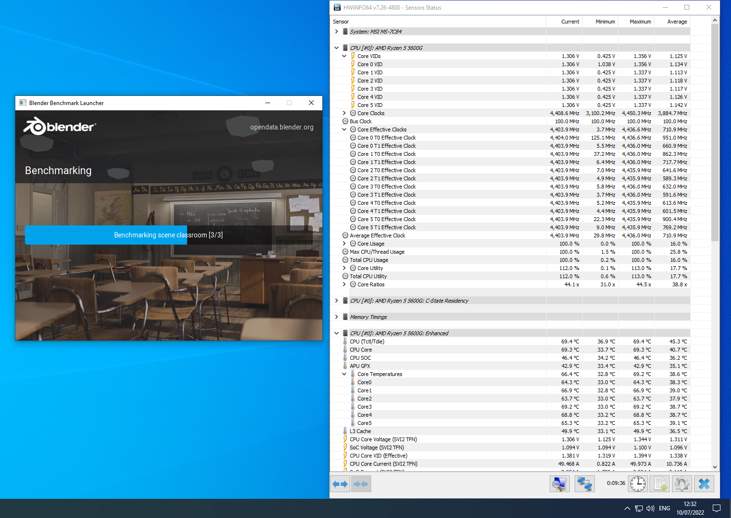
Task: Click the Maximum column header
Action: click(636, 22)
